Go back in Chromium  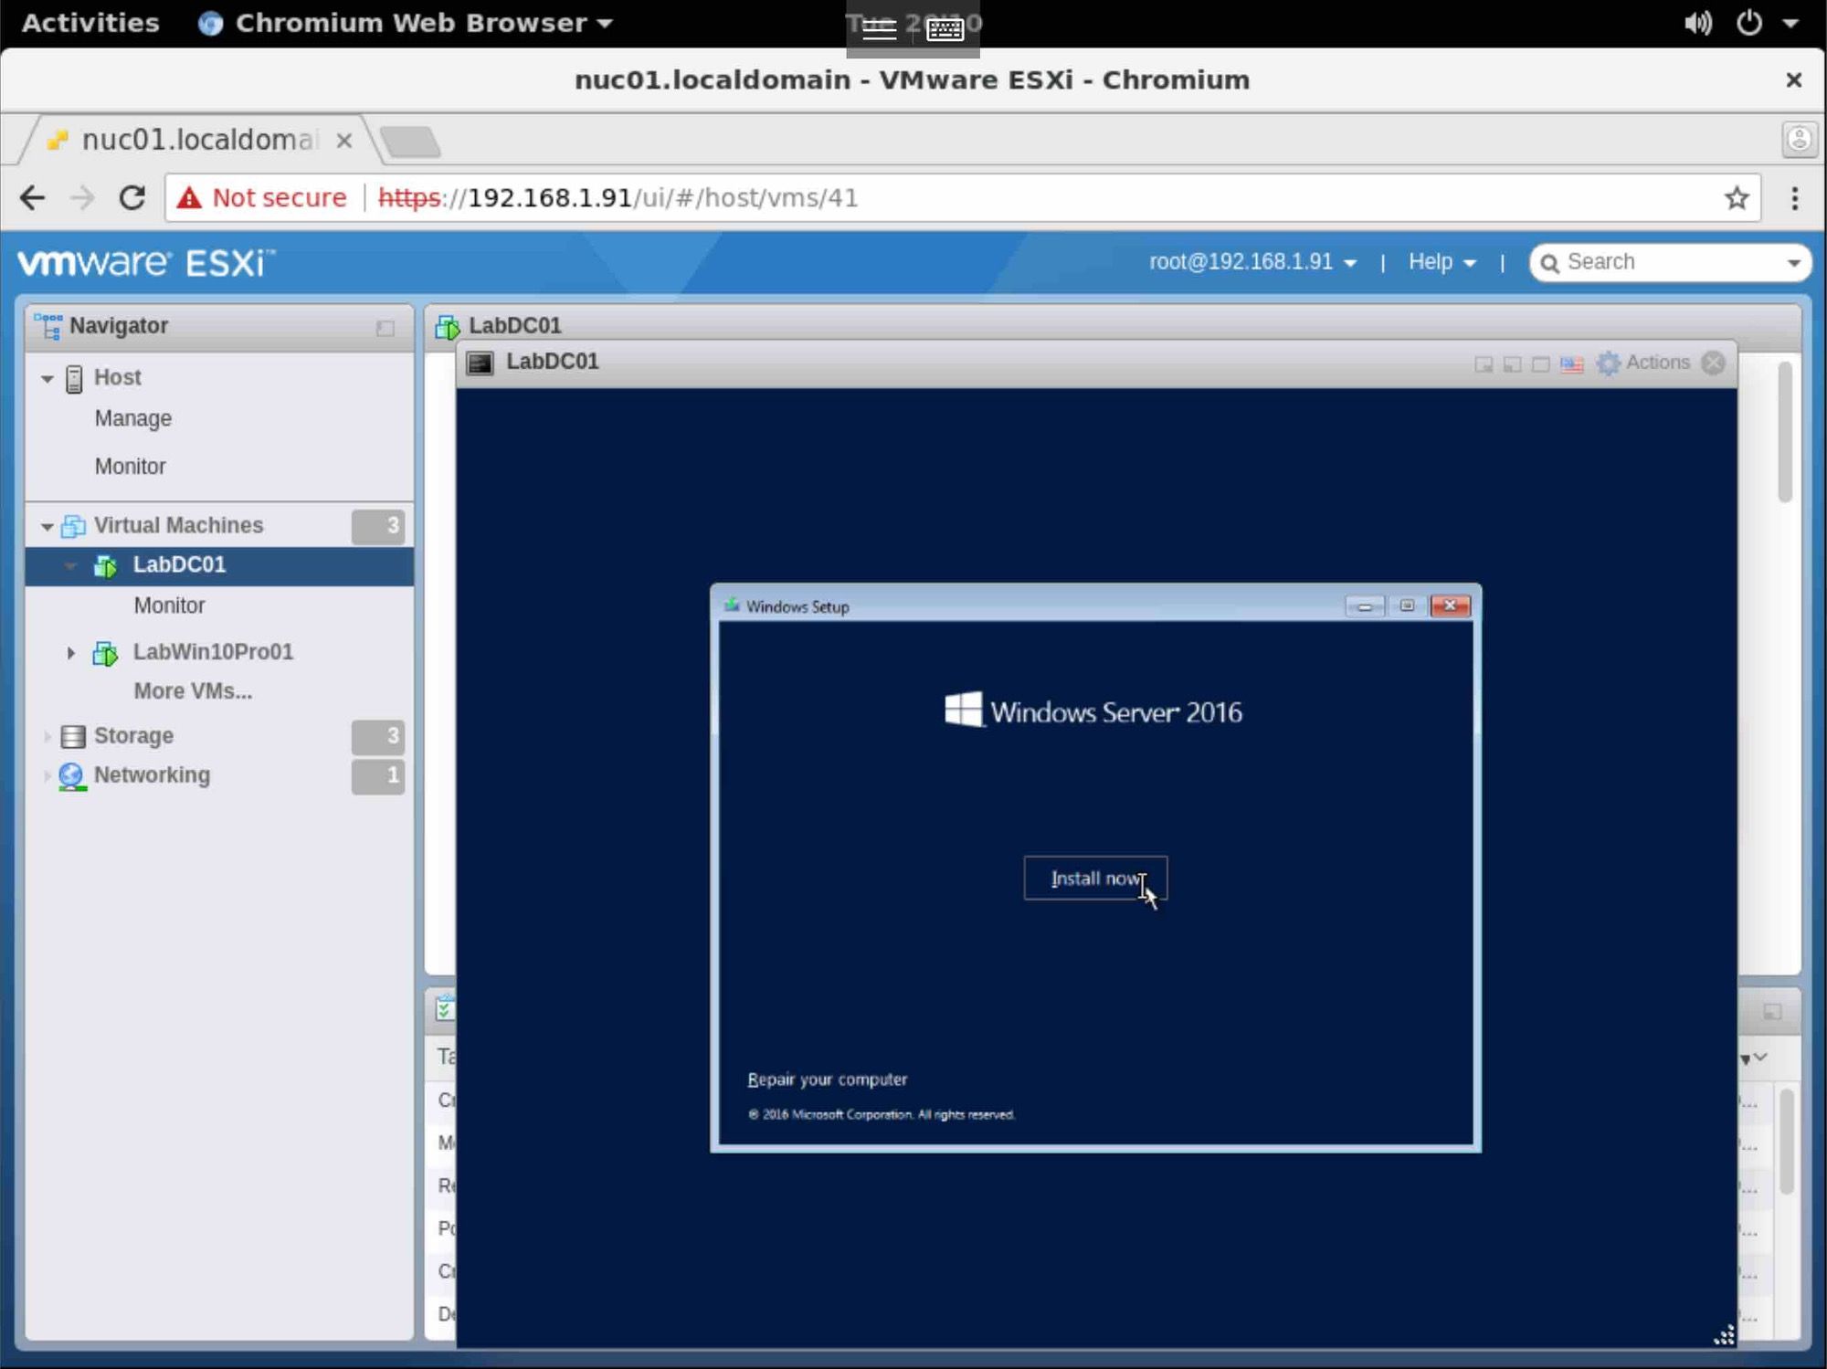click(x=33, y=197)
